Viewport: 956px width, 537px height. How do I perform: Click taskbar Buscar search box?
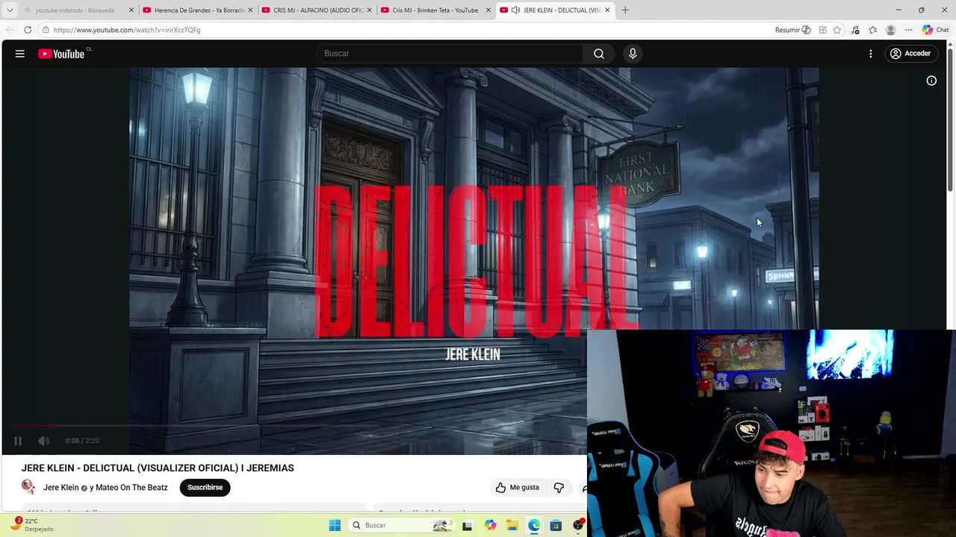(403, 525)
